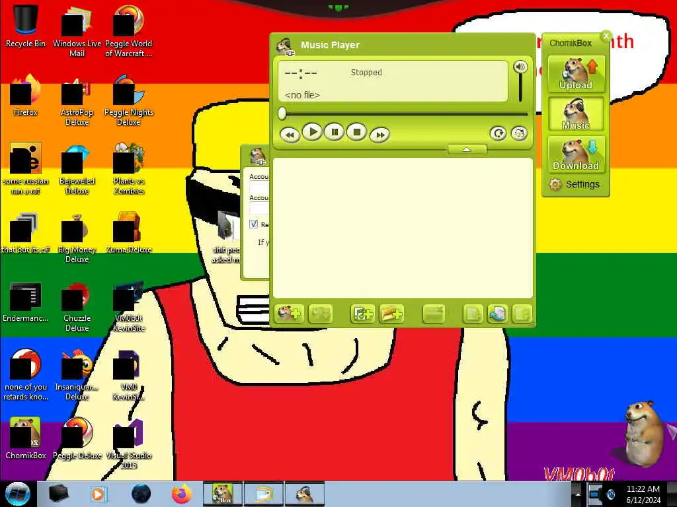
Task: Open Chuzzle Deluxe desktop shortcut
Action: click(x=77, y=306)
